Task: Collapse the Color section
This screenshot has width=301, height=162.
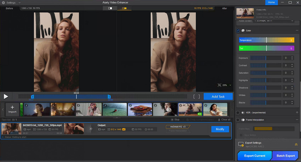Action: 297,30
